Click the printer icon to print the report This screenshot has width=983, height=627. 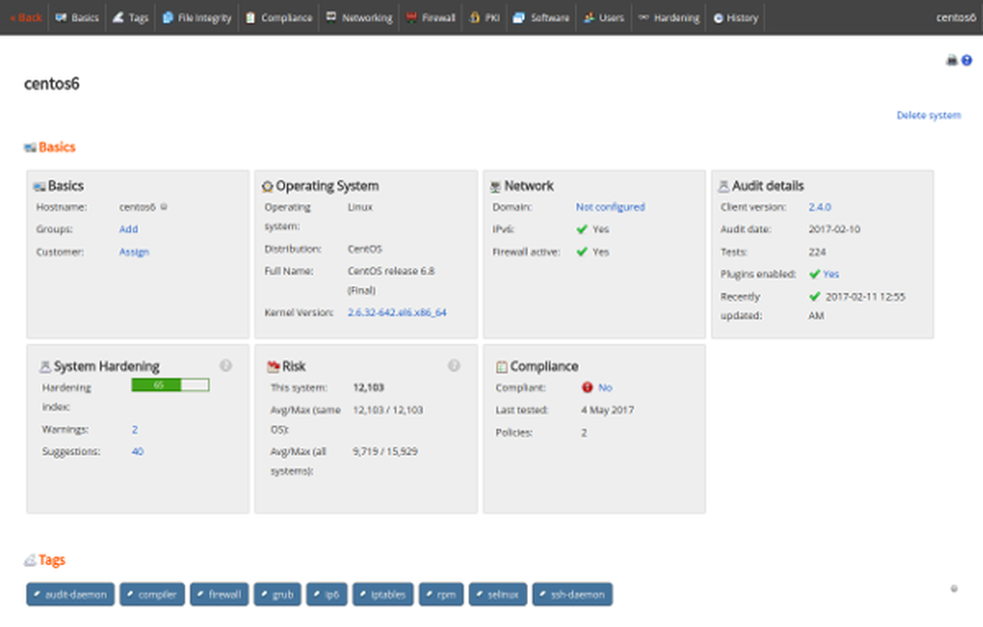(952, 60)
